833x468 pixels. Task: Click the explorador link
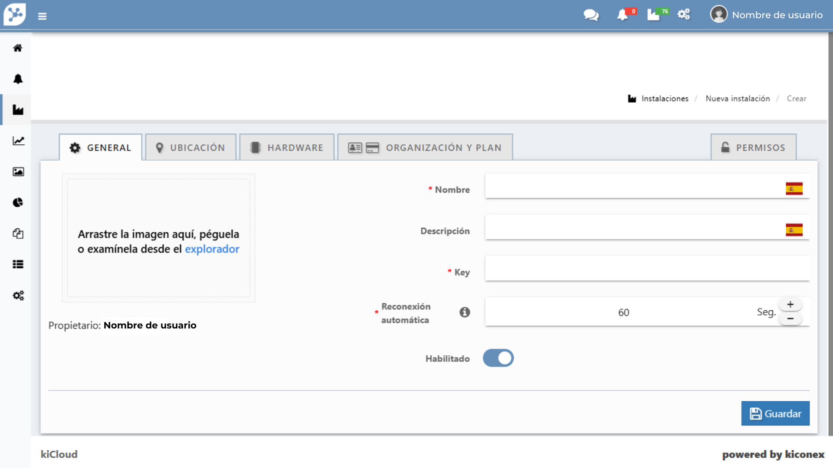pos(212,249)
